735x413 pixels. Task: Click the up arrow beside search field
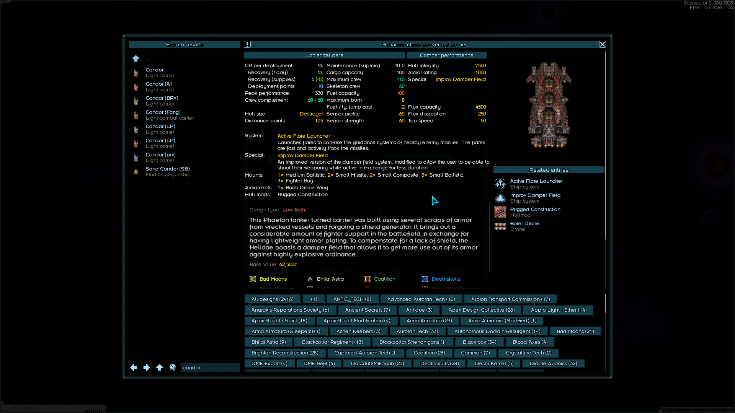(160, 367)
